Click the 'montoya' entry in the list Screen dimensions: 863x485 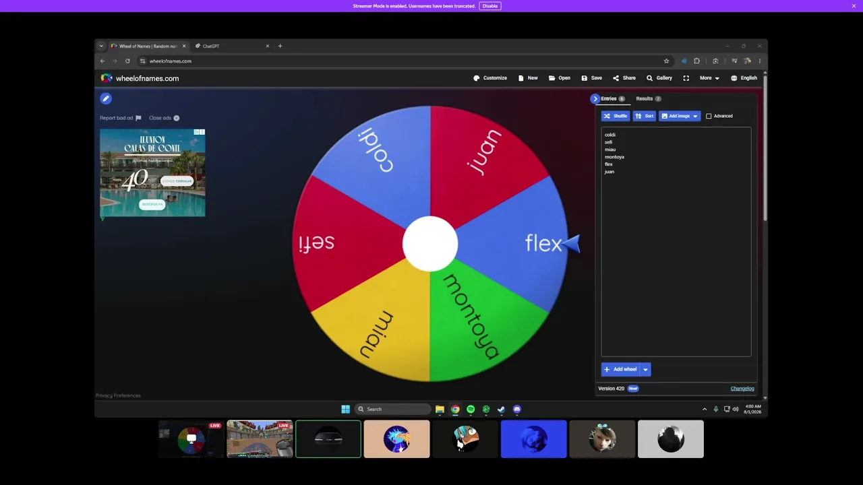(614, 157)
